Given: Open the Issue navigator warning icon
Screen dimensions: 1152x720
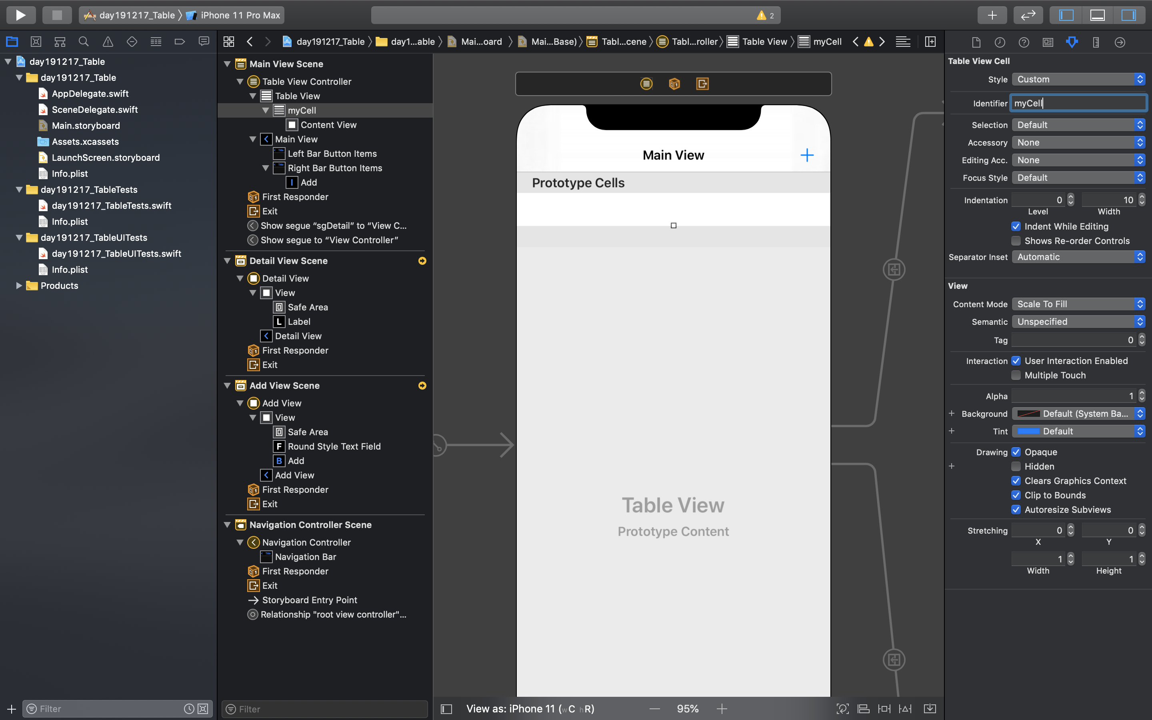Looking at the screenshot, I should click(108, 42).
